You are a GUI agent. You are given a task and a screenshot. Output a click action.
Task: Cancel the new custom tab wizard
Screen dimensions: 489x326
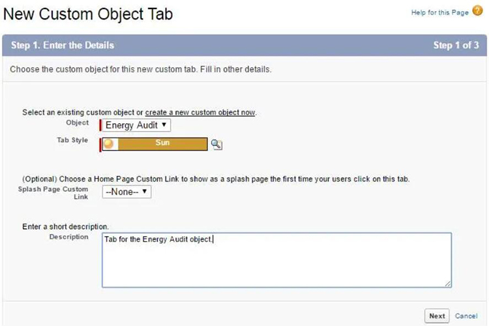tap(466, 316)
